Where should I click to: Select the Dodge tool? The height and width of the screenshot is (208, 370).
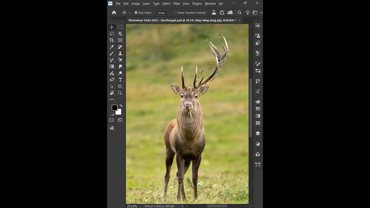[x=120, y=73]
